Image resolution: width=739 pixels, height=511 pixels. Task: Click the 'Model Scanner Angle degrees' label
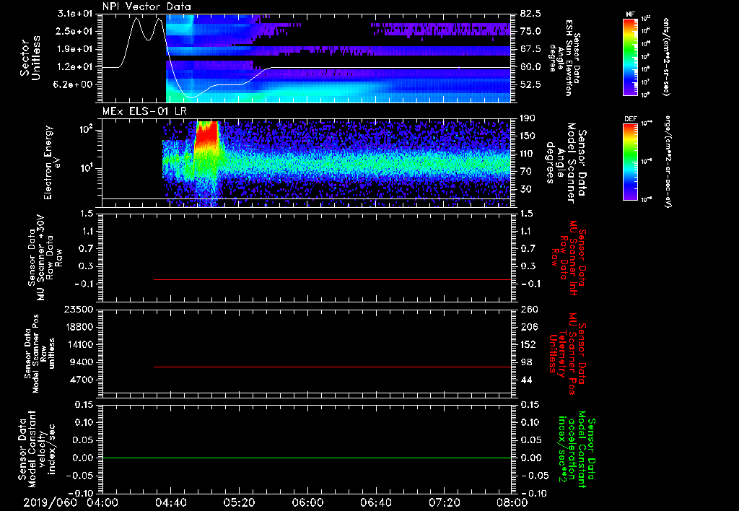click(565, 163)
